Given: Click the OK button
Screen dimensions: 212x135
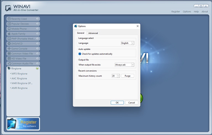Looking at the screenshot, I should click(117, 102).
